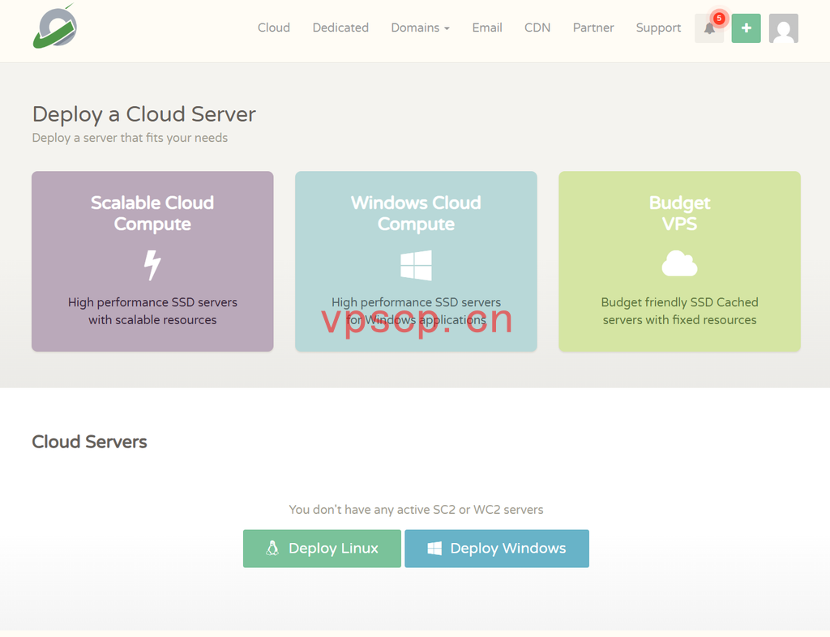Click the Windows logo in teal card

coord(416,265)
